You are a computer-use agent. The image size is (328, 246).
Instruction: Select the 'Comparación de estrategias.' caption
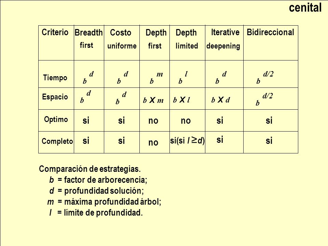pos(90,169)
